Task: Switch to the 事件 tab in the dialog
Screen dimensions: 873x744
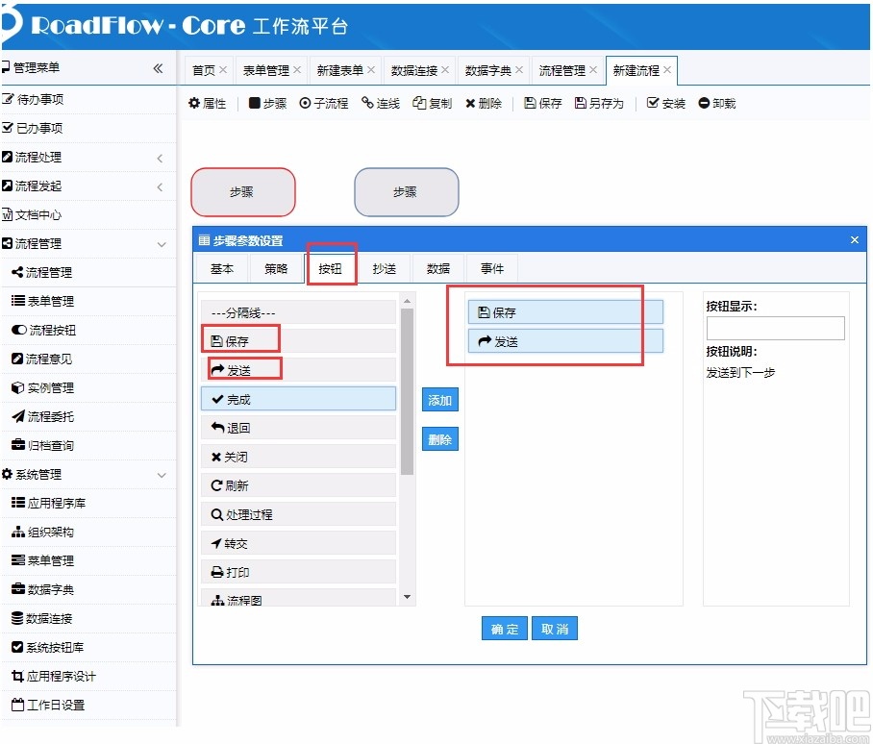Action: (x=491, y=268)
